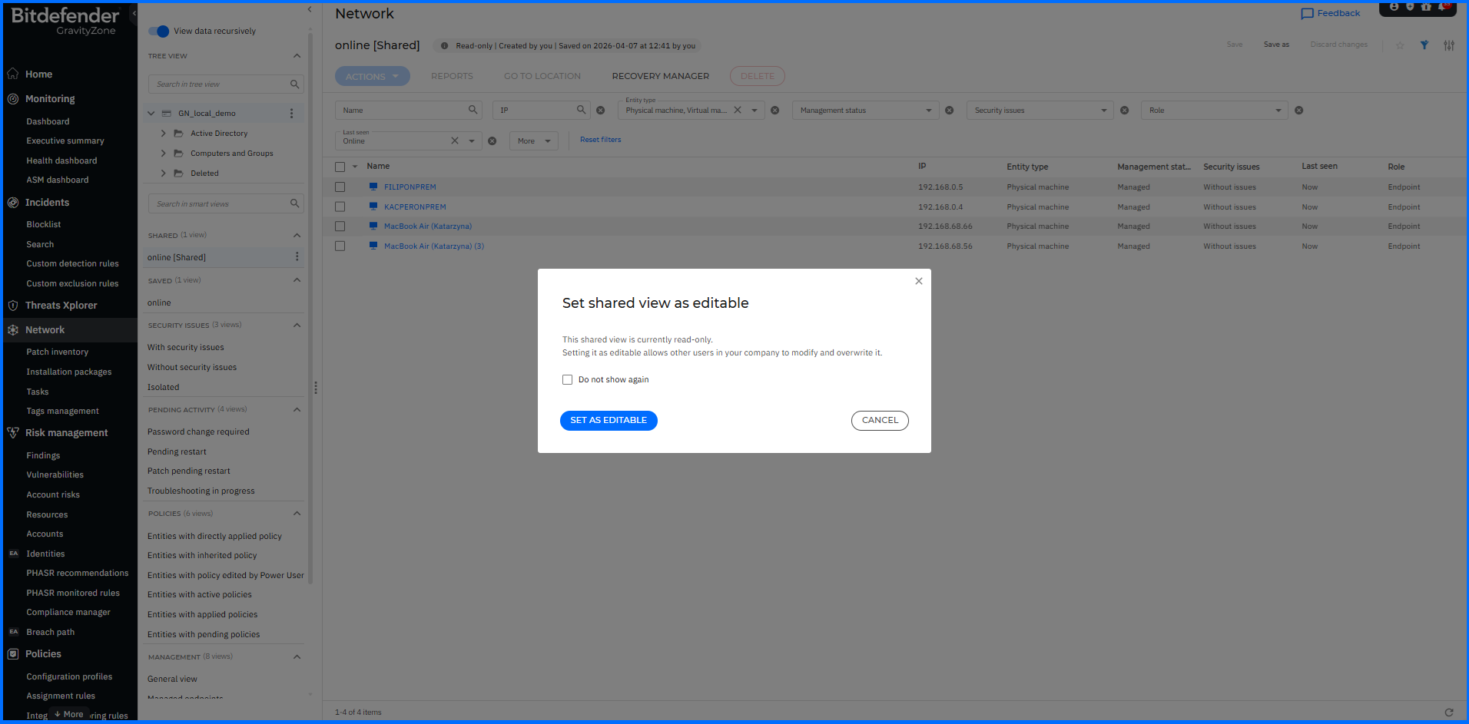1469x724 pixels.
Task: Click the refresh icon at bottom right
Action: click(1448, 712)
